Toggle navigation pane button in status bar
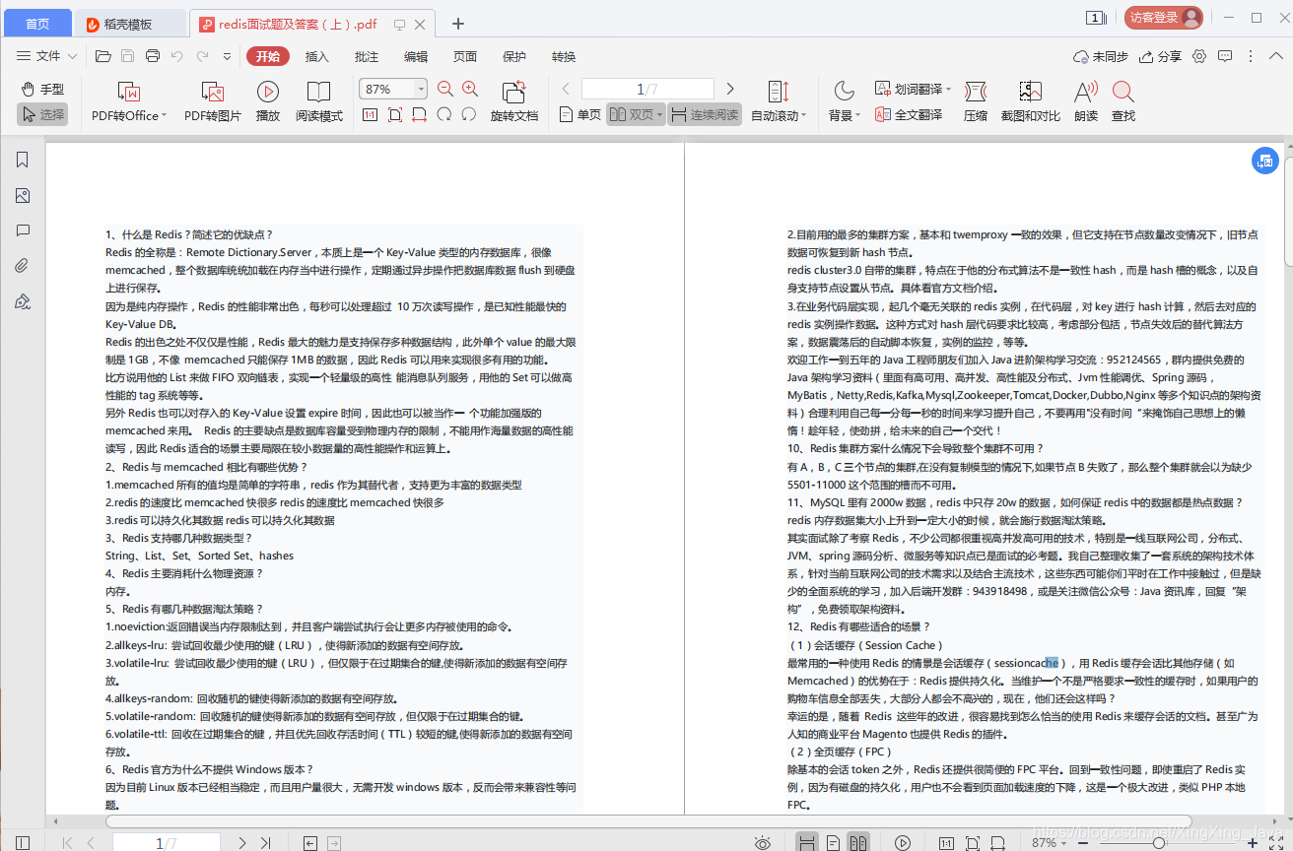Screen dimensions: 1293x851 click(23, 843)
